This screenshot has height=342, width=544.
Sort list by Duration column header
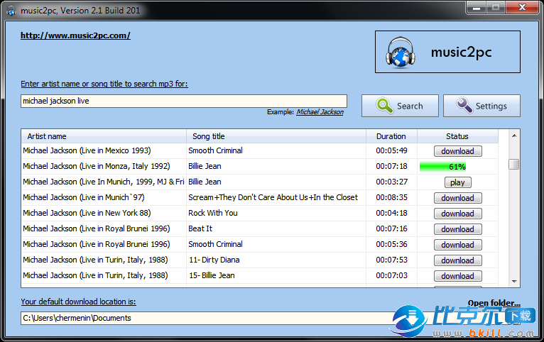click(x=391, y=136)
